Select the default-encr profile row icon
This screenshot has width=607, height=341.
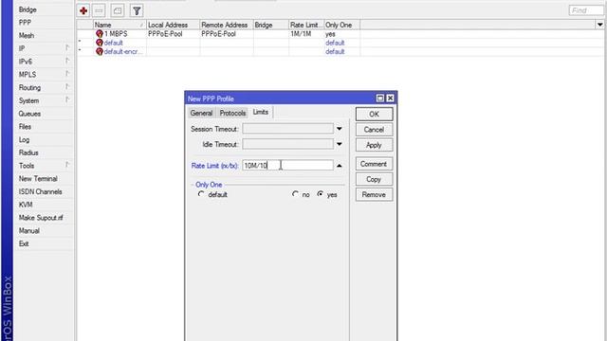click(x=100, y=51)
